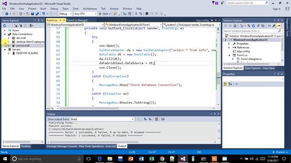Switch to the Toolbox tab
Viewport: 291px width, 163px height.
click(25, 146)
